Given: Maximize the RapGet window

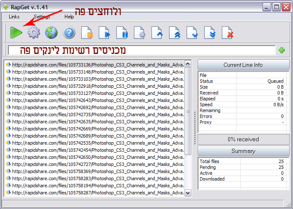Looking at the screenshot, I should [276, 7].
